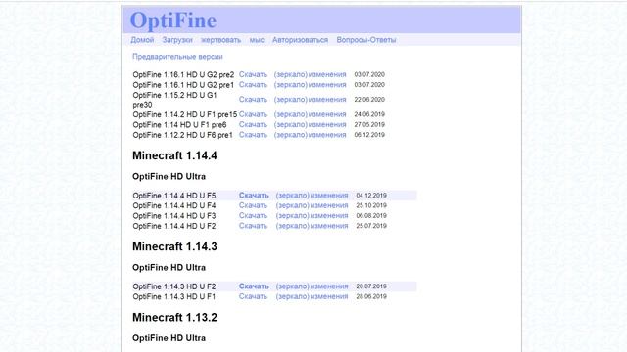Image resolution: width=627 pixels, height=352 pixels.
Task: View changes for OptiFine 1.14.4 HD U F2
Action: pyautogui.click(x=329, y=226)
